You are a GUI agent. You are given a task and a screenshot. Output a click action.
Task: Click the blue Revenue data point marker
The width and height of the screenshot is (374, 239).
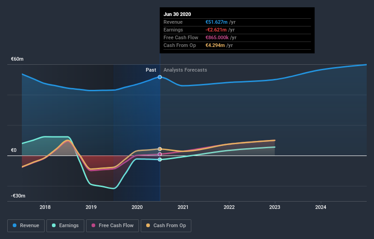(x=160, y=77)
